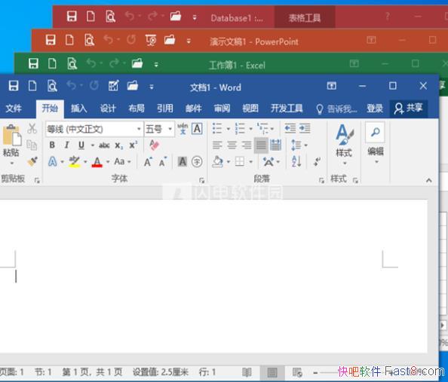Screen dimensions: 448x382
Task: Click the Sort A-Z icon
Action: 296,162
